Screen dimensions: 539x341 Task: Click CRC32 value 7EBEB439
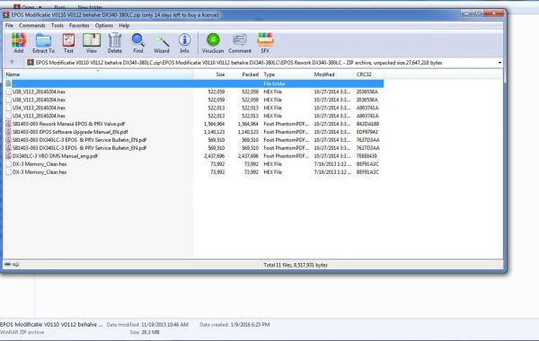coord(367,156)
